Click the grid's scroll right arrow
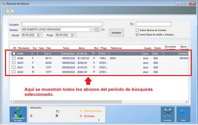 pyautogui.click(x=187, y=102)
